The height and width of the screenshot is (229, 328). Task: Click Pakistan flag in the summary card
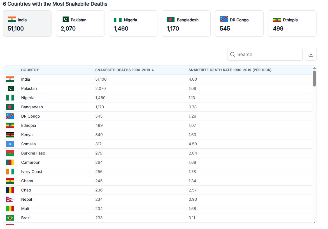(66, 19)
